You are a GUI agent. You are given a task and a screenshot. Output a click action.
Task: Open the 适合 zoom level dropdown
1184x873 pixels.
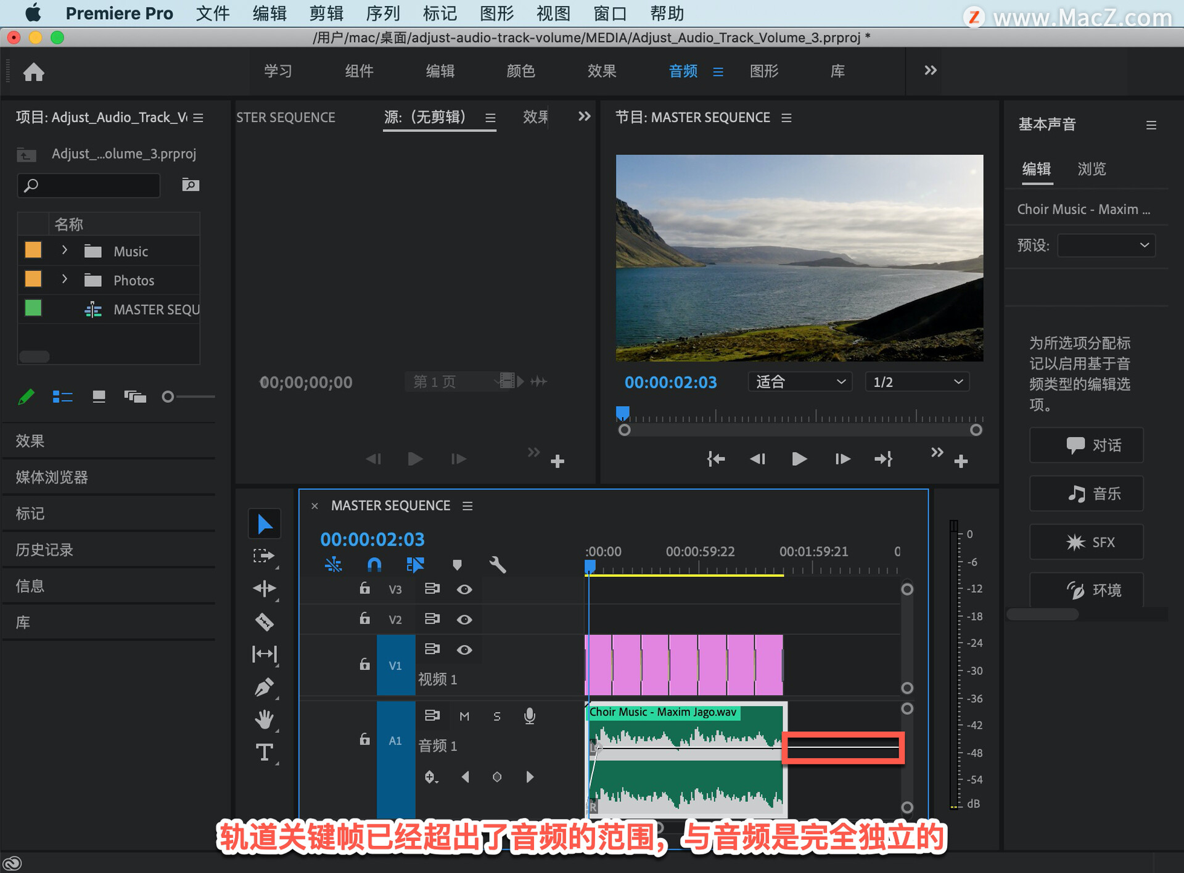800,382
